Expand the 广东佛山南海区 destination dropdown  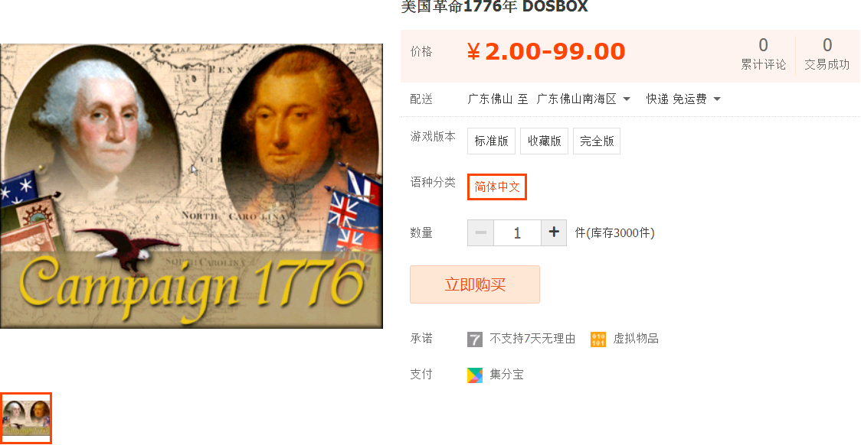tap(583, 99)
